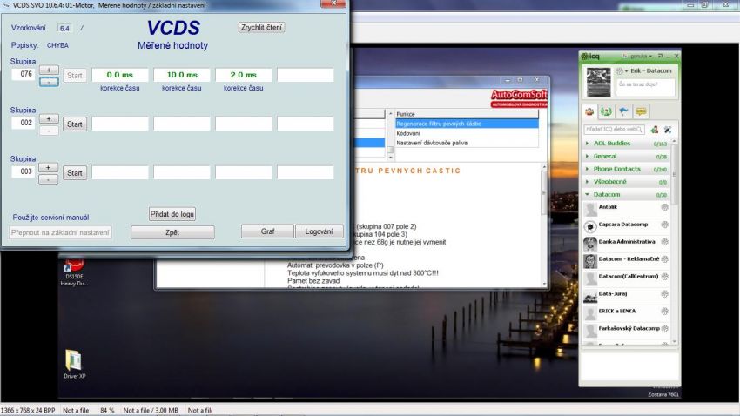Click the Skupina 003 number field

click(24, 171)
